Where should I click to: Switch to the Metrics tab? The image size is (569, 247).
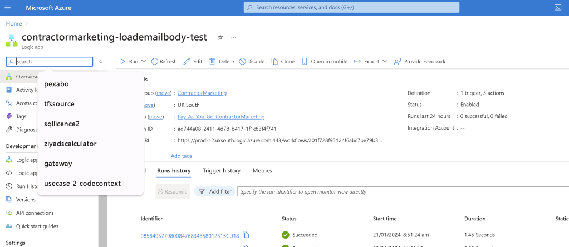[x=262, y=170]
